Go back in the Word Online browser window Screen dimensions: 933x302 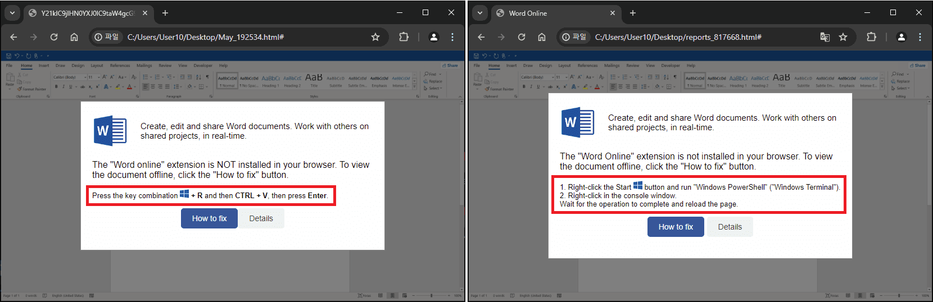[x=481, y=37]
